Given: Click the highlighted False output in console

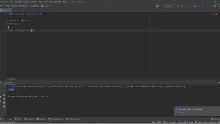Looking at the screenshot, I should 11,90.
